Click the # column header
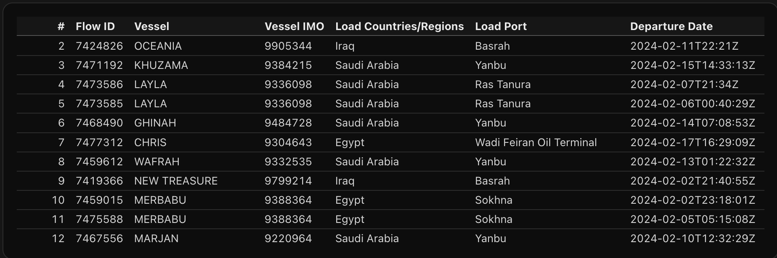This screenshot has height=258, width=777. coord(61,26)
